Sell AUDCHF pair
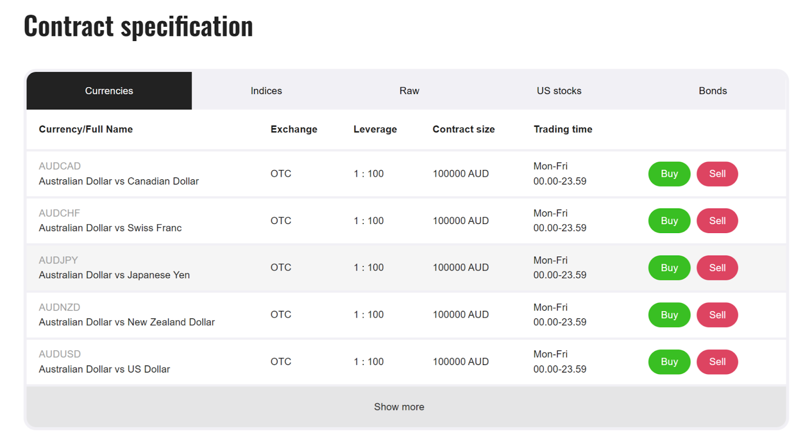The image size is (801, 433). [717, 220]
